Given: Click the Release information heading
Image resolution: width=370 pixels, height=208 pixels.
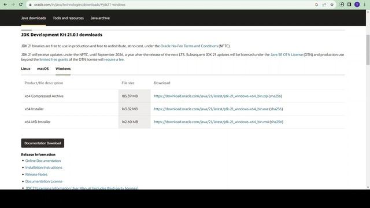Looking at the screenshot, I should click(38, 154).
